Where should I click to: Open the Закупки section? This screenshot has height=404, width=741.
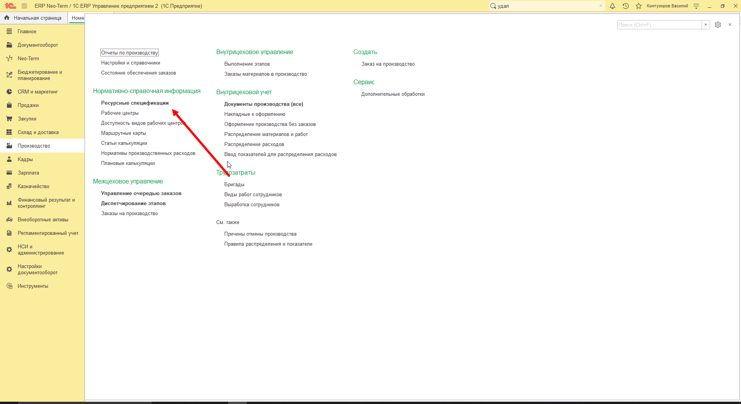(42, 119)
